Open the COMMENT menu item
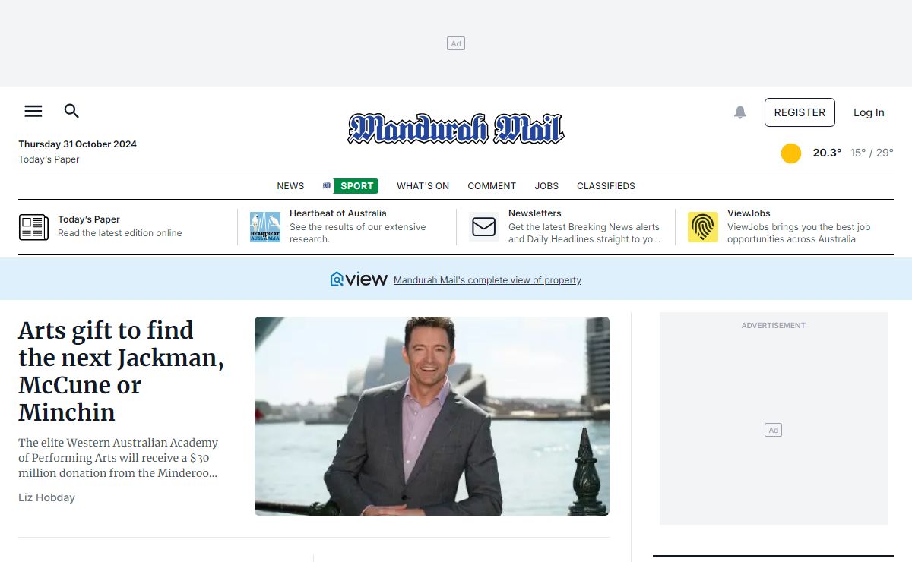The height and width of the screenshot is (562, 912). (492, 186)
